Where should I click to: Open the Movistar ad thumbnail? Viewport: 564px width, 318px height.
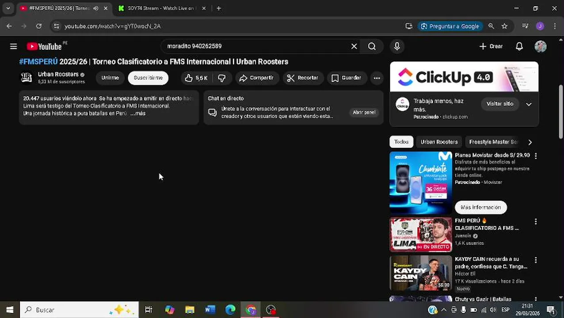(421, 183)
